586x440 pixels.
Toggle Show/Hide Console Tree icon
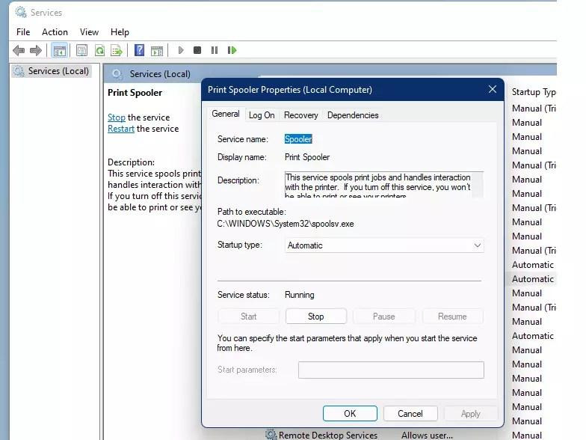[x=60, y=50]
